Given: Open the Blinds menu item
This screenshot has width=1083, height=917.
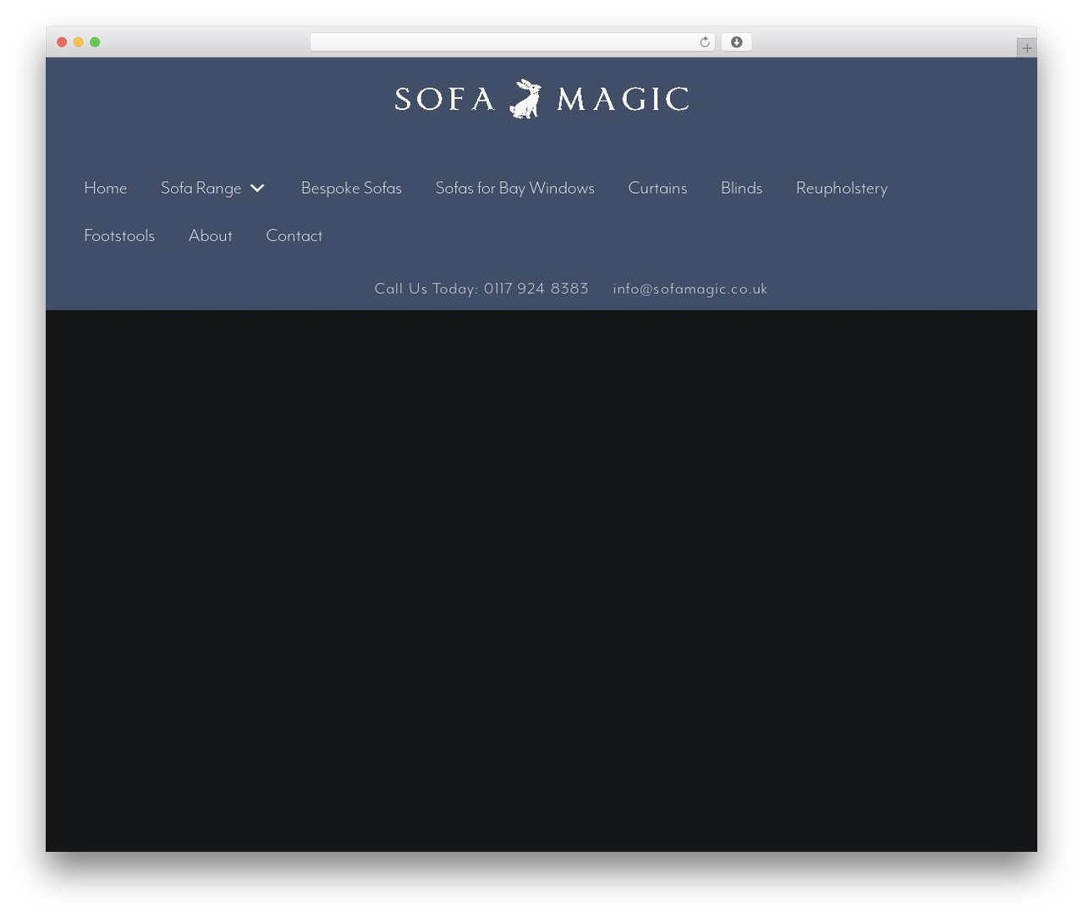Looking at the screenshot, I should point(741,188).
